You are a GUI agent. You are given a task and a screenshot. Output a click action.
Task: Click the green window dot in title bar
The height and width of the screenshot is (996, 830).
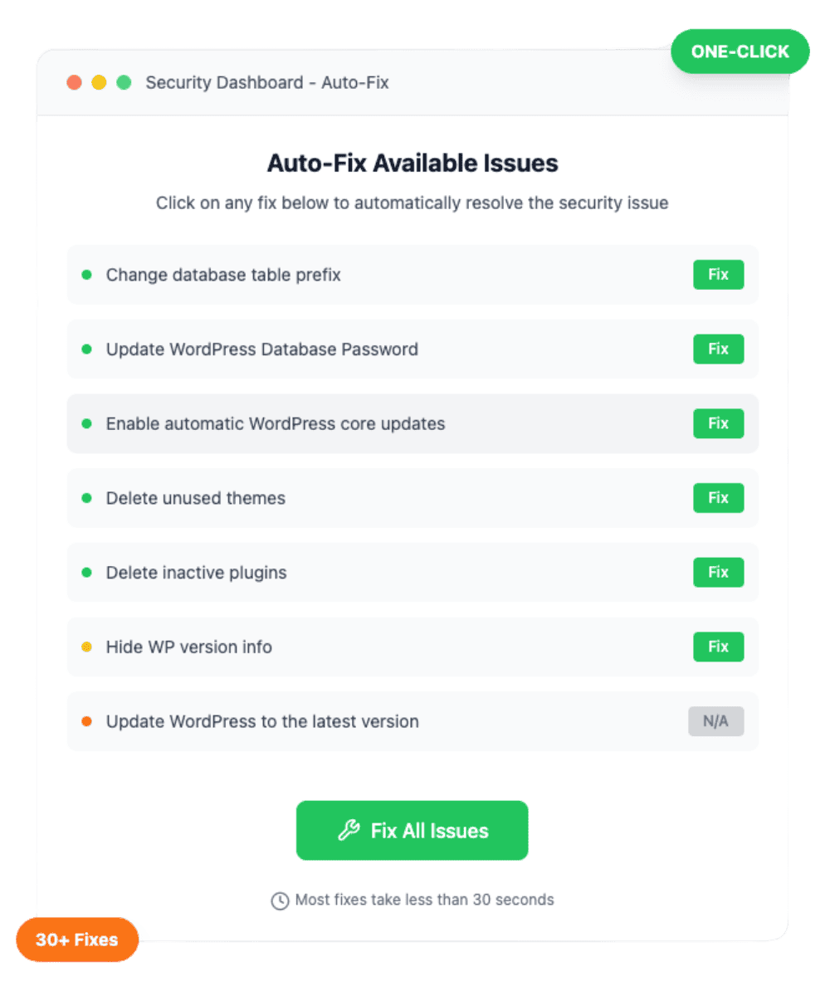(124, 83)
